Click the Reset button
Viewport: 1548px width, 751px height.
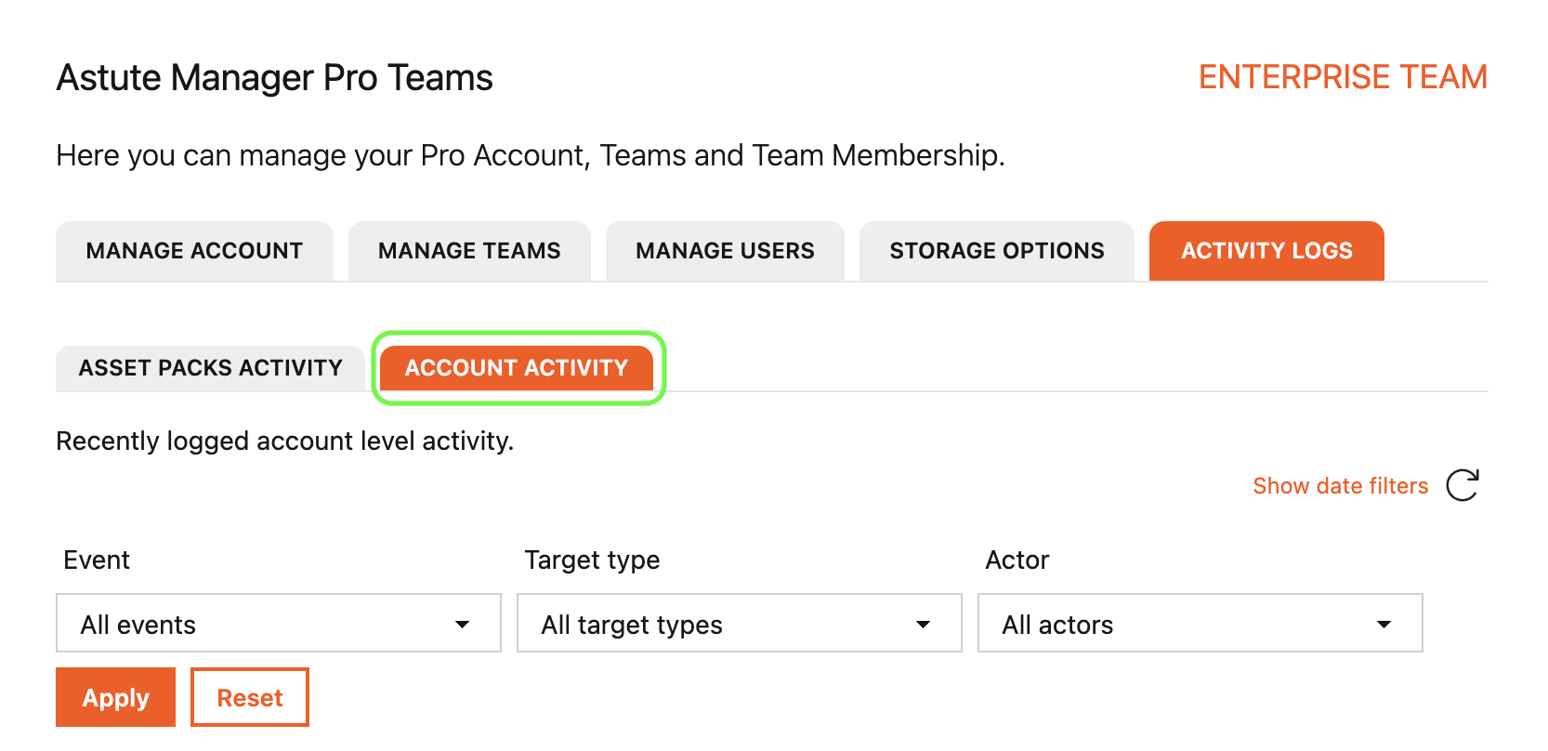[x=249, y=697]
